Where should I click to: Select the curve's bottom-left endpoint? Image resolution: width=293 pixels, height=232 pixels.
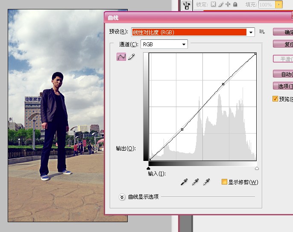click(x=149, y=160)
